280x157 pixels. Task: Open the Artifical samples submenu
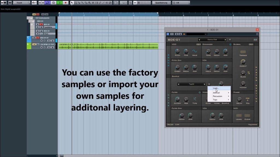[x=219, y=93]
